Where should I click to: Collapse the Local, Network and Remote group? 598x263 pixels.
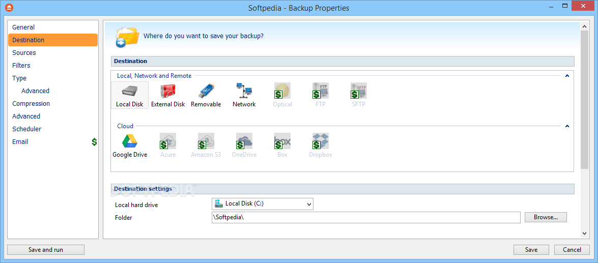pyautogui.click(x=567, y=76)
